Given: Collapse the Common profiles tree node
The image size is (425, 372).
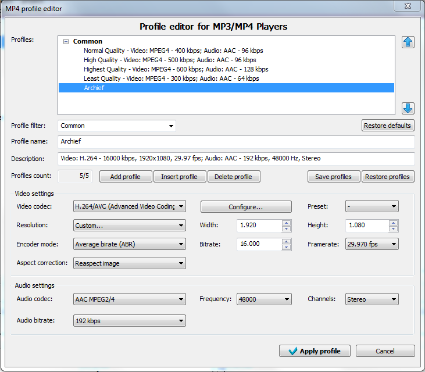Looking at the screenshot, I should point(66,42).
